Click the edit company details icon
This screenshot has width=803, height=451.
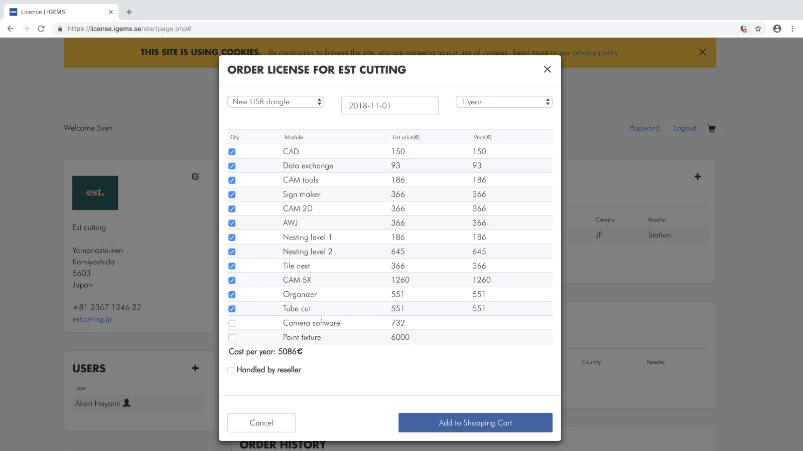pos(195,176)
